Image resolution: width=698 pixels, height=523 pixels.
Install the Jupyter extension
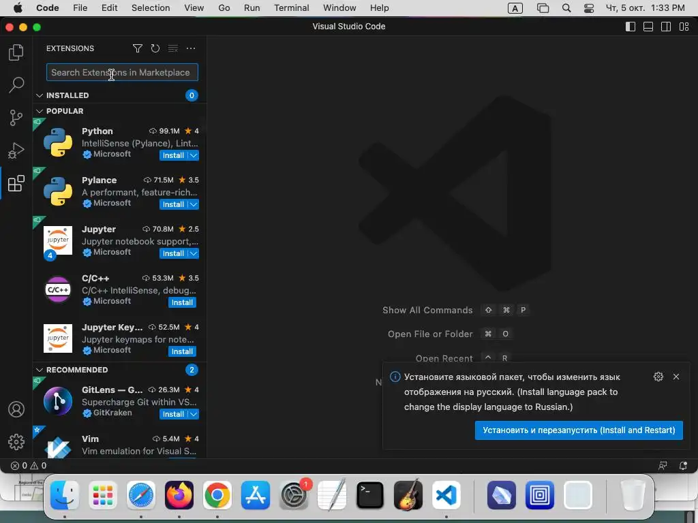pyautogui.click(x=173, y=253)
